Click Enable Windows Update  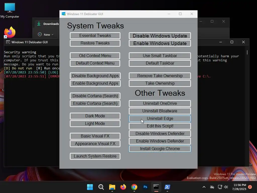pyautogui.click(x=160, y=43)
